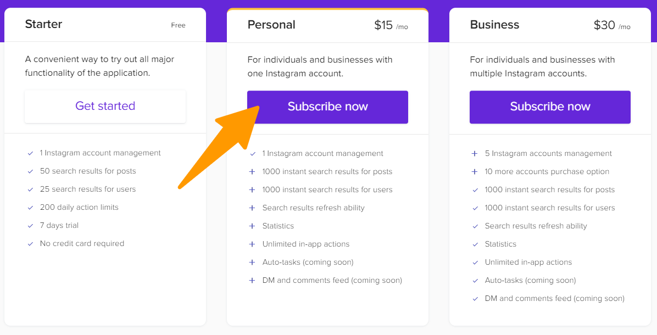Click plus icon beside 1000 instant search results for posts in Personal
Viewport: 657px width, 335px height.
coord(252,171)
